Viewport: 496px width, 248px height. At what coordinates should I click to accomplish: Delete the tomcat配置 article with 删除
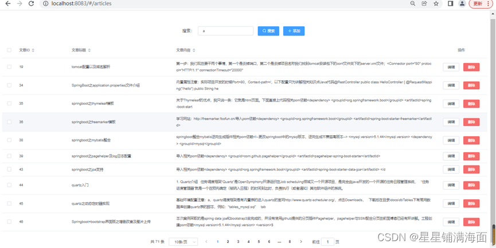471,67
